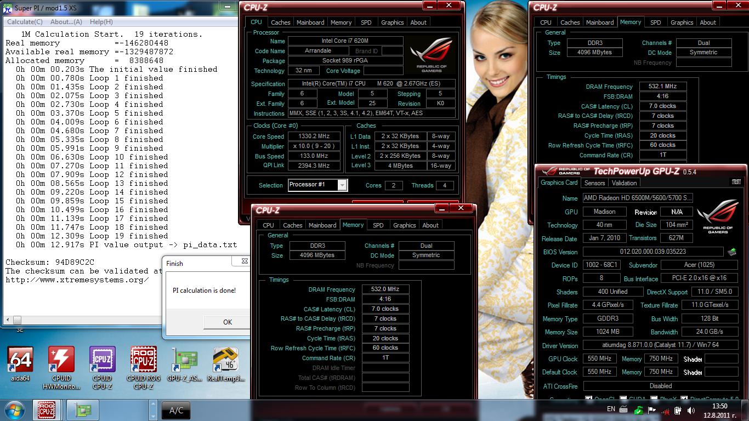
Task: Switch to Graphics tab in Core i7 CPU-Z window
Action: pyautogui.click(x=393, y=22)
